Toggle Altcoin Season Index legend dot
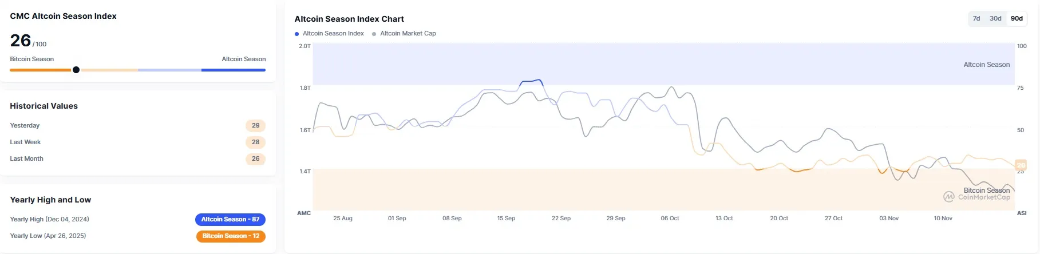The image size is (1040, 254). pyautogui.click(x=296, y=34)
